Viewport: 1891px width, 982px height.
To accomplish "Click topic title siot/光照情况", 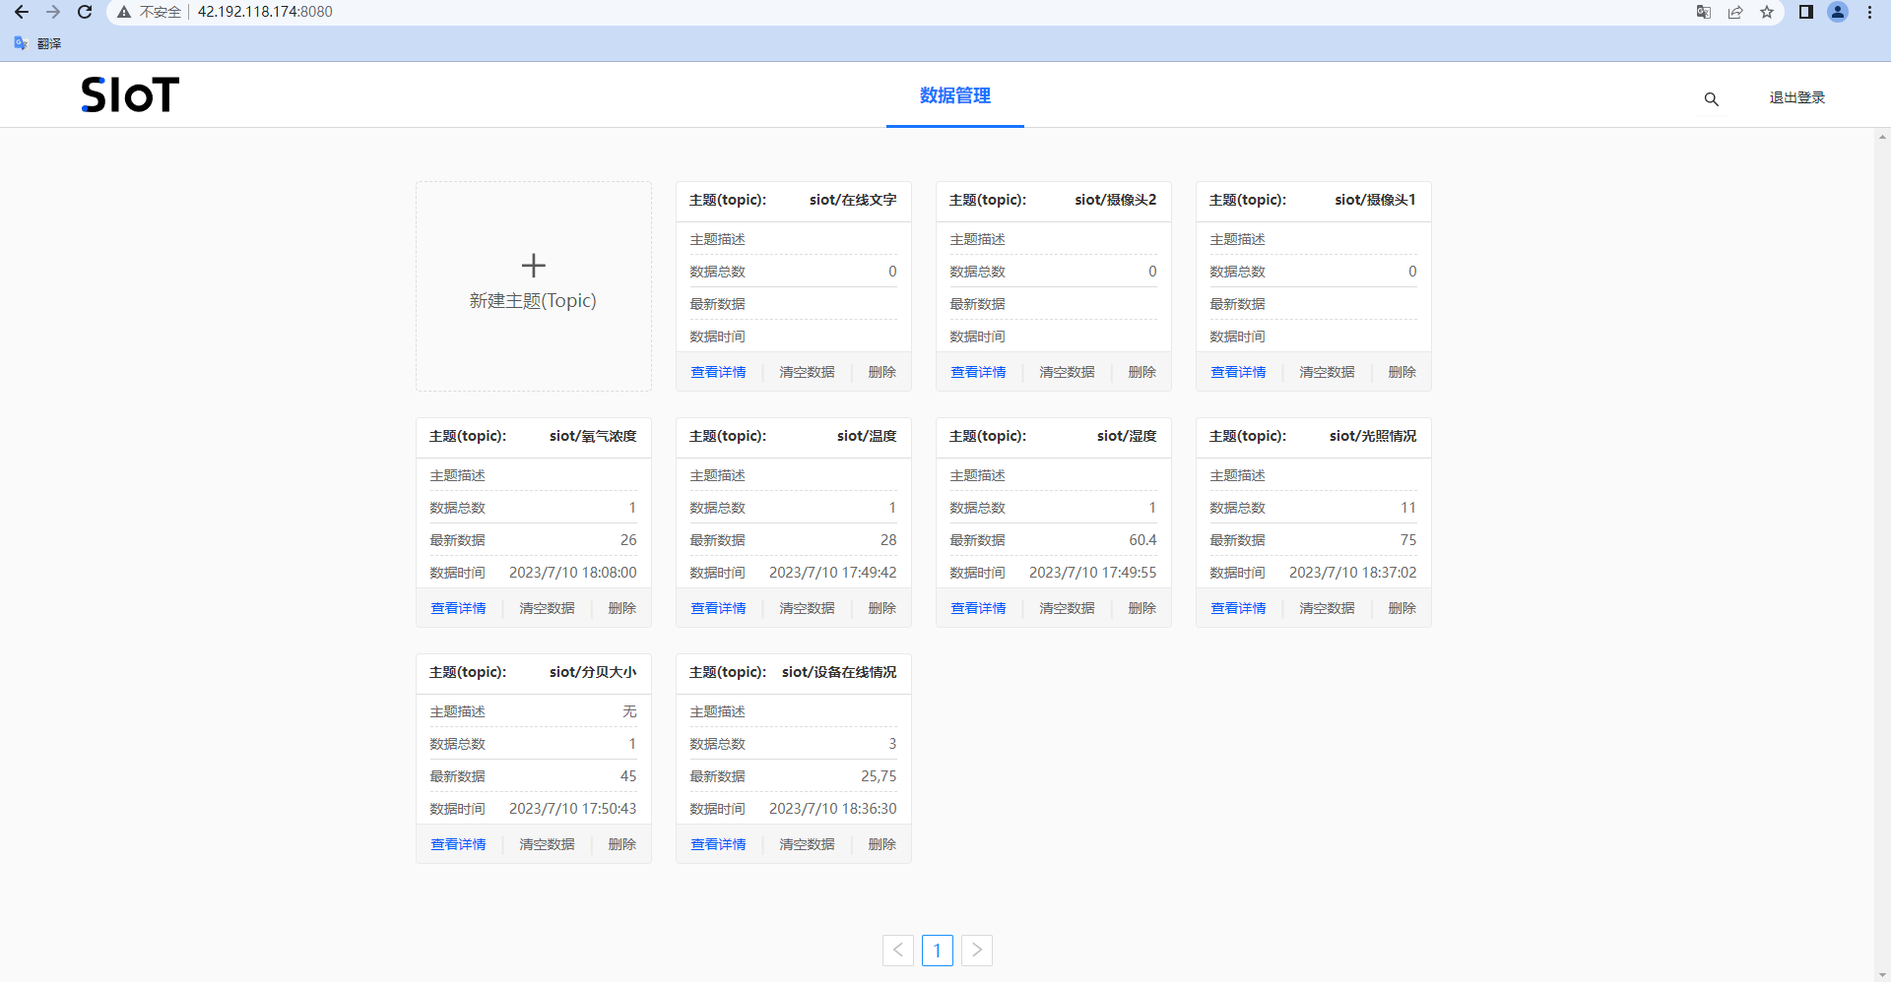I will click(1373, 436).
